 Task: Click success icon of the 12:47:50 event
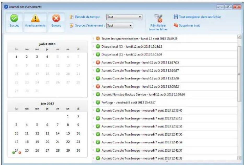pyautogui.click(x=98, y=134)
